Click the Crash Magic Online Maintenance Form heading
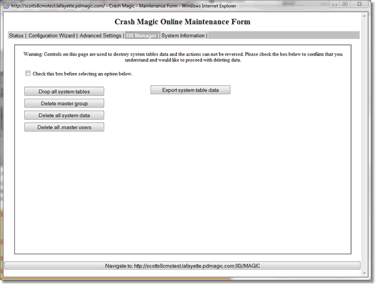376x285 pixels. tap(182, 22)
